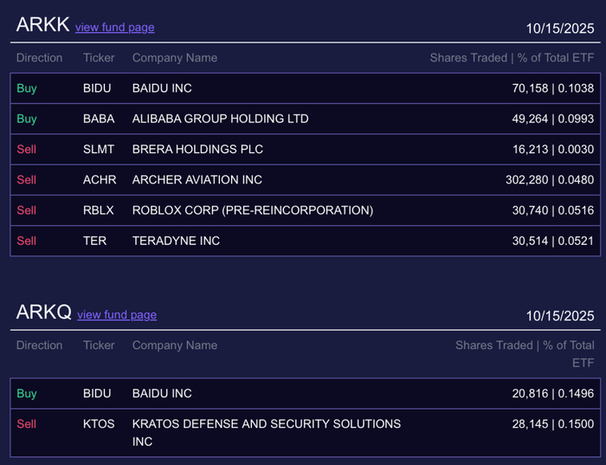
Task: Click the ARKK fund heading
Action: [42, 25]
